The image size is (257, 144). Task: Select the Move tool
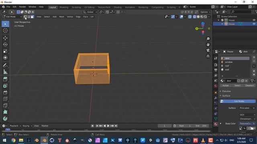[5, 38]
